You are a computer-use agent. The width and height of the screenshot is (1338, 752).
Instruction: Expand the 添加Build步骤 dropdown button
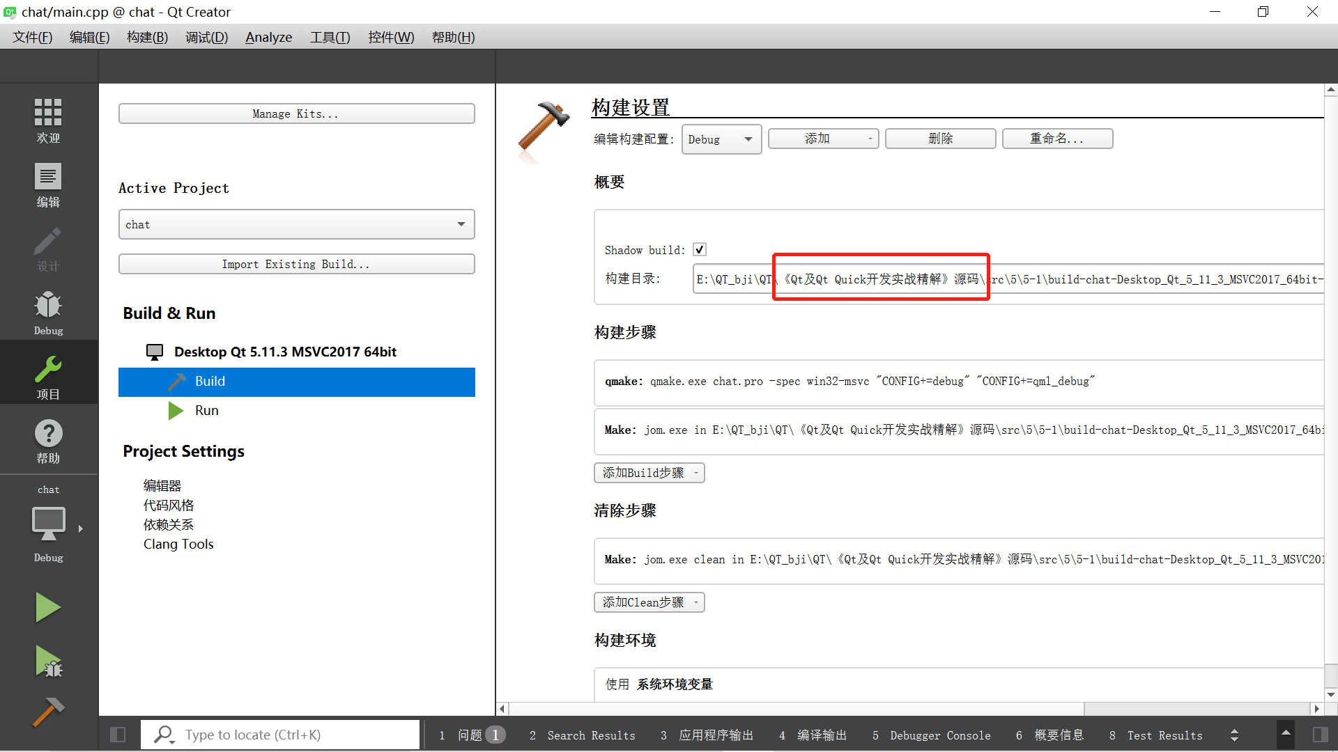click(649, 473)
